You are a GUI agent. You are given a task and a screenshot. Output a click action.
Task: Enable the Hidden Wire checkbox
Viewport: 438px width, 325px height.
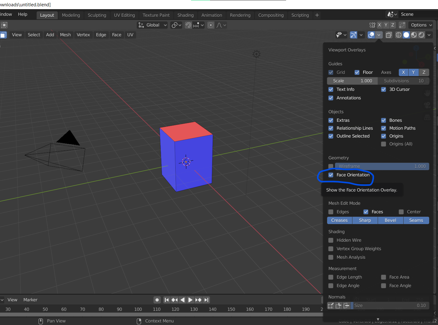[331, 240]
